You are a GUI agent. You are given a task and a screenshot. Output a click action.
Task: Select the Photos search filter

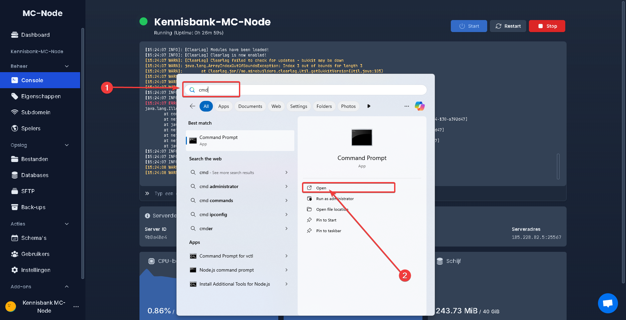tap(348, 106)
